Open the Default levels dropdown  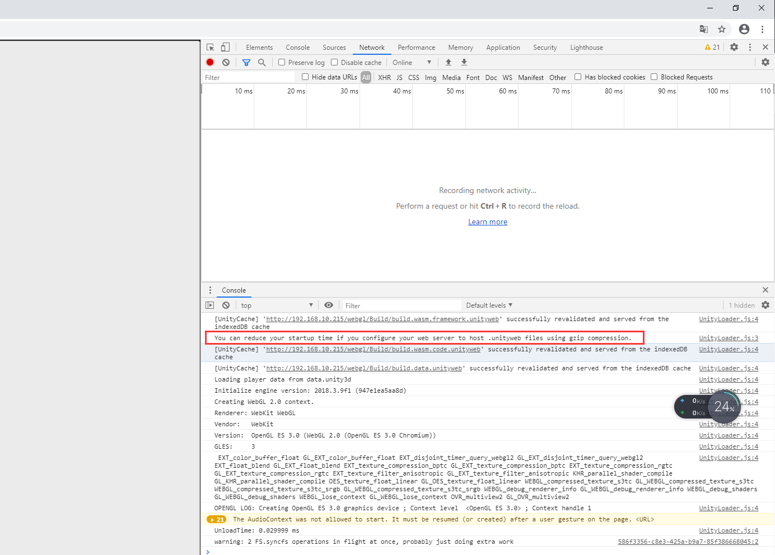(489, 305)
